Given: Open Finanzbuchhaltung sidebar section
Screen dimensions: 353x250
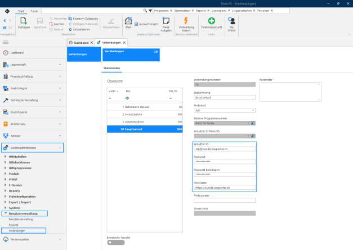Looking at the screenshot, I should pyautogui.click(x=33, y=76).
